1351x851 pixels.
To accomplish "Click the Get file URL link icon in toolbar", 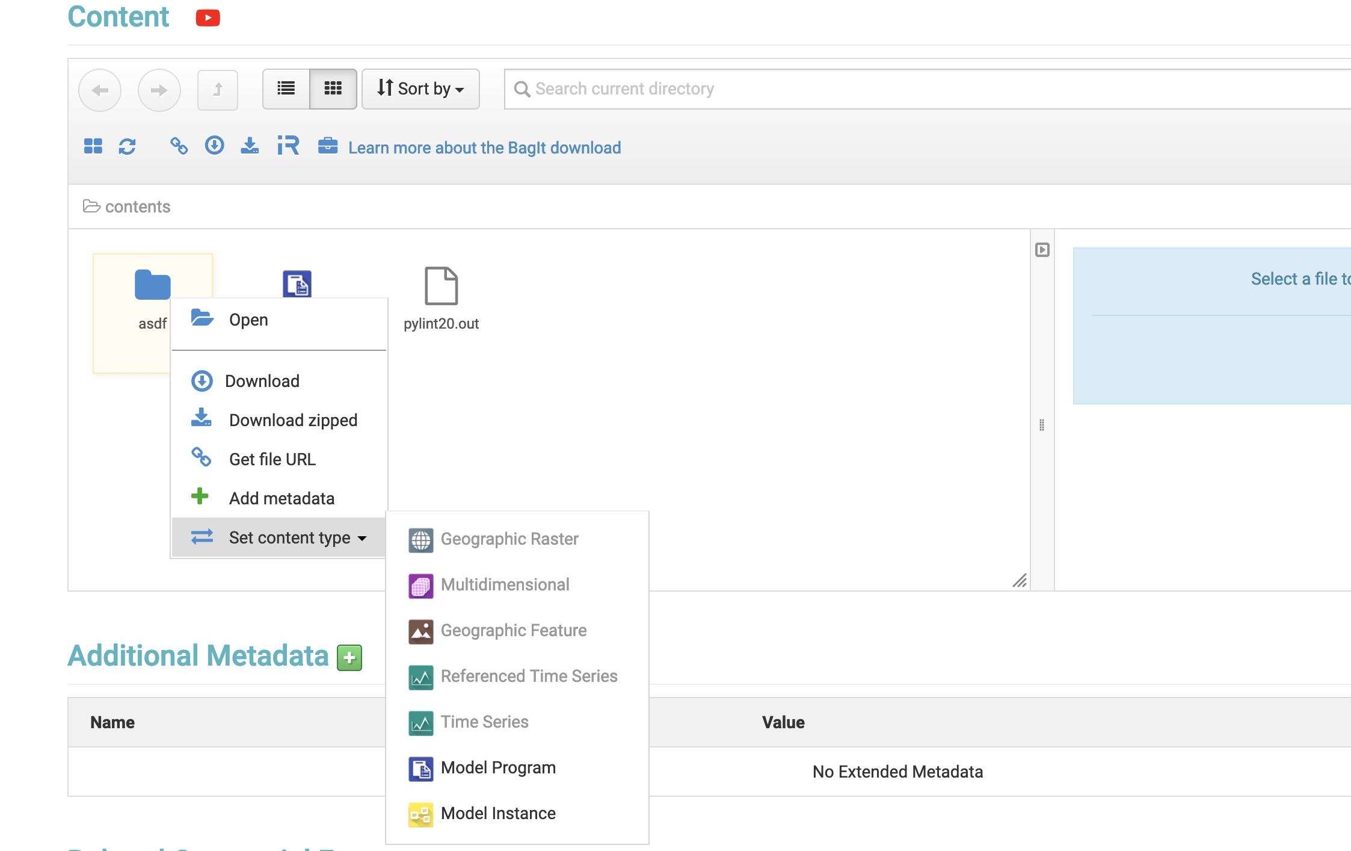I will 179,146.
